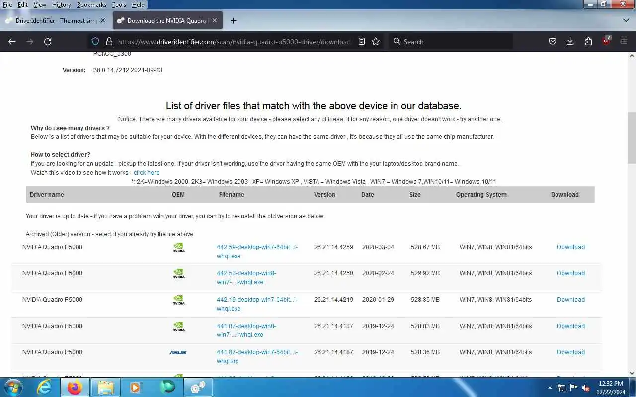Switch to the DriverIdentifier tab
The width and height of the screenshot is (636, 397).
(x=56, y=21)
